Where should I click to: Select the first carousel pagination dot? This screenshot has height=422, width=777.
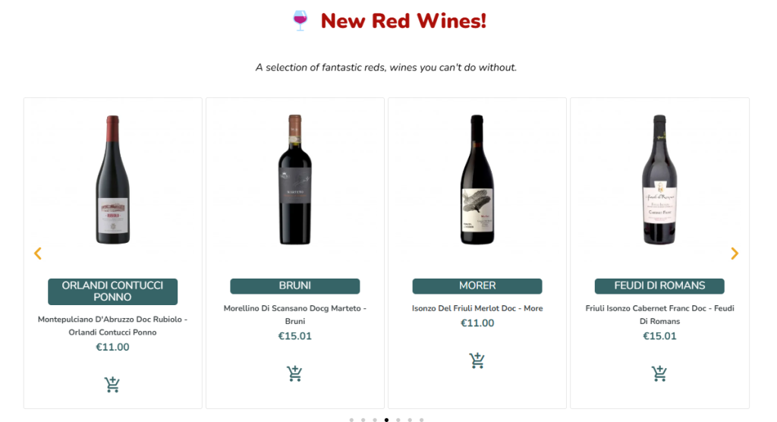351,420
